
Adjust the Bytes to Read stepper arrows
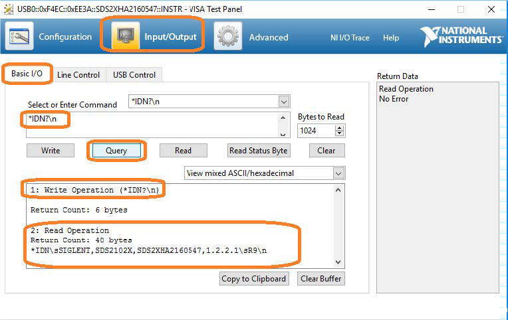tap(339, 131)
